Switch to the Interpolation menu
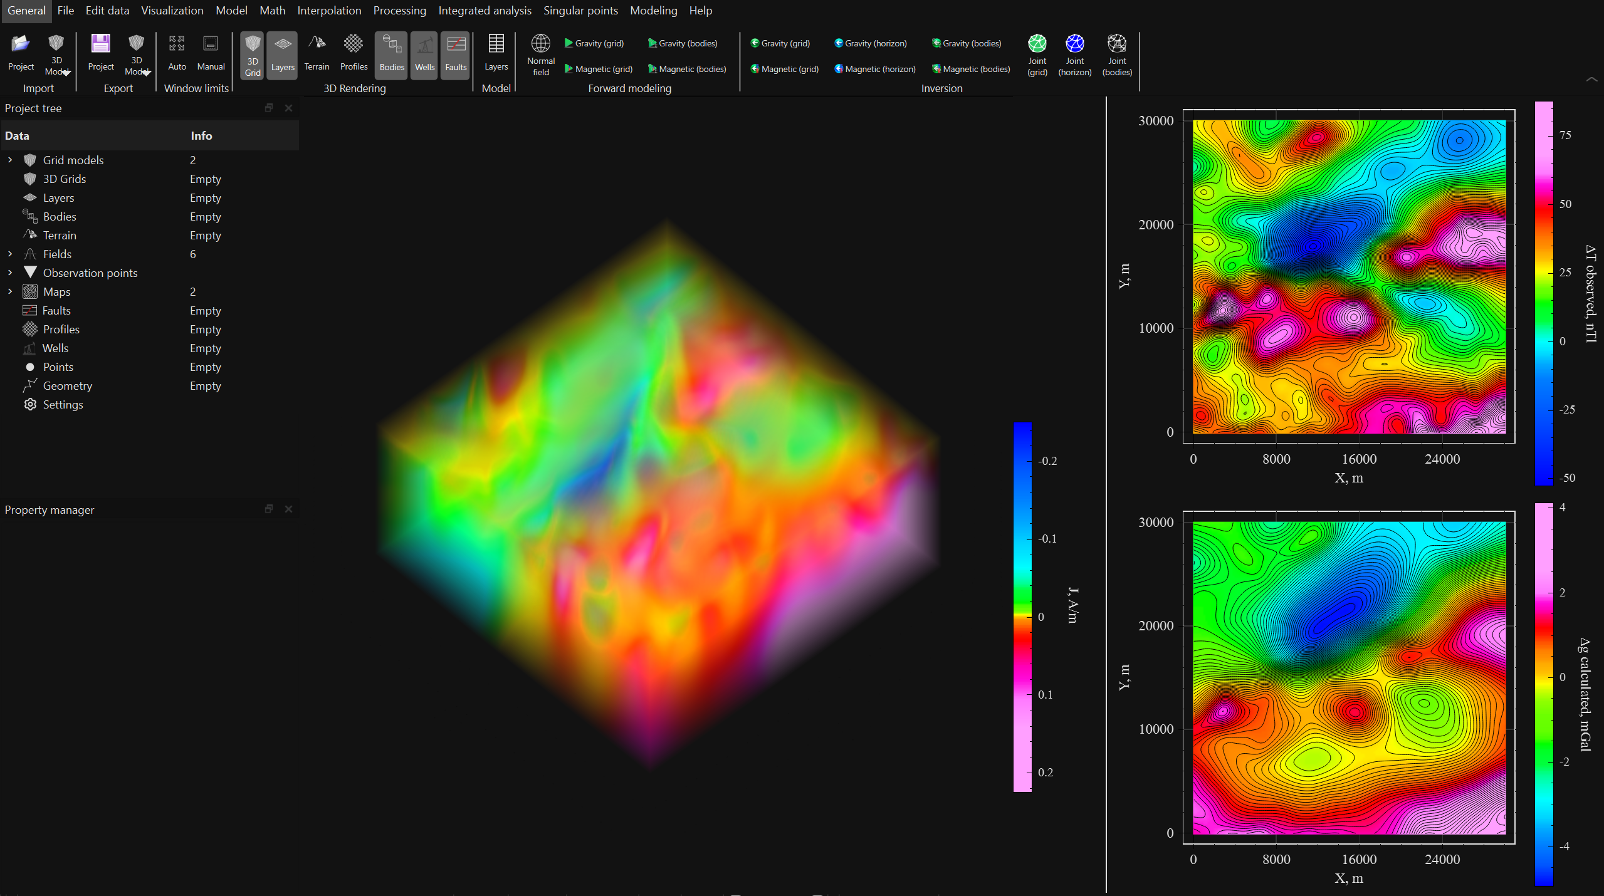1604x896 pixels. 329,11
